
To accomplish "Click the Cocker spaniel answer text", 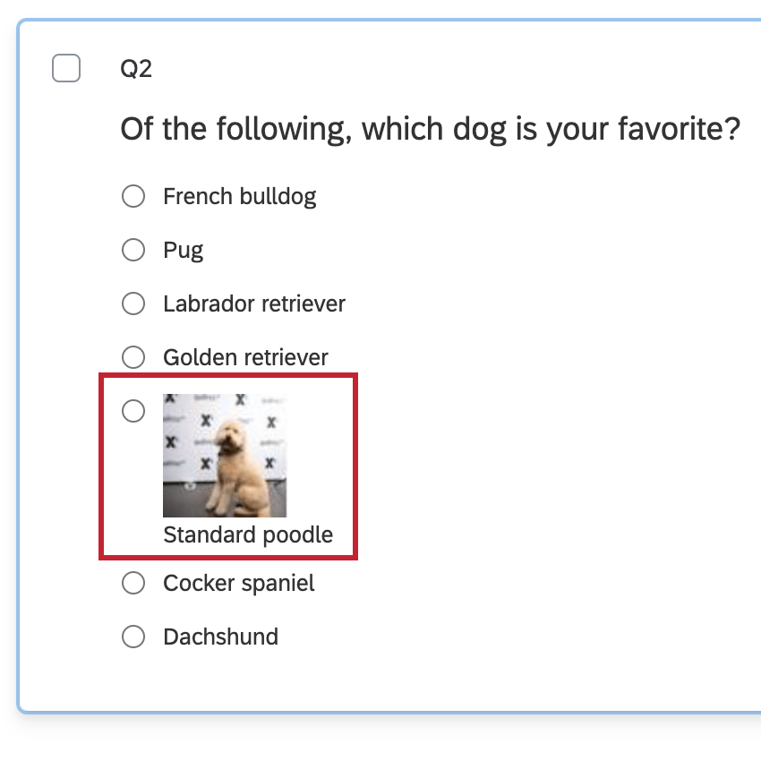I will pos(238,583).
